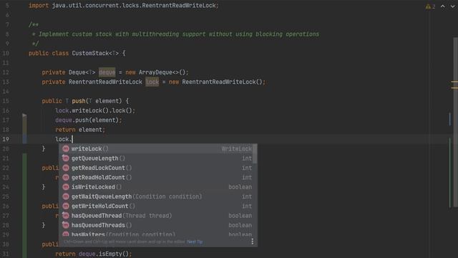Screen dimensions: 458x258
Task: Click method icon beside writeLock()
Action: pos(66,148)
